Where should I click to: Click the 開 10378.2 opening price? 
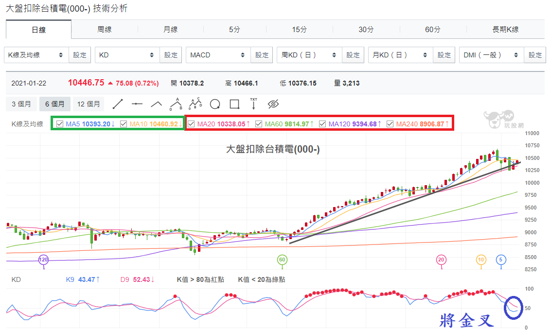187,83
